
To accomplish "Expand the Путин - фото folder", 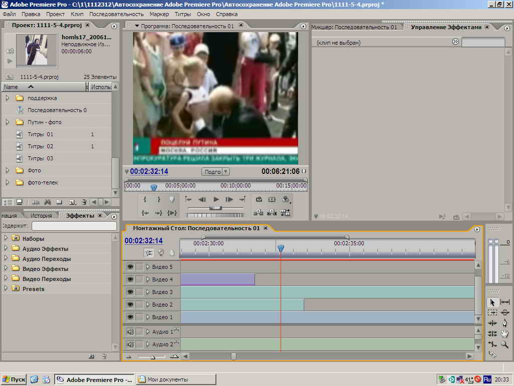I will (7, 122).
